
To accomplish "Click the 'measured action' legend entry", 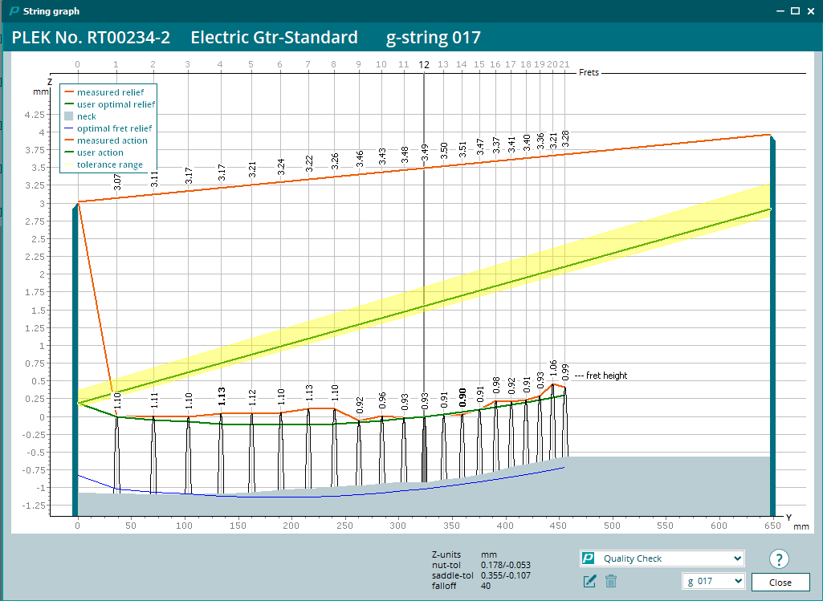I will (112, 140).
